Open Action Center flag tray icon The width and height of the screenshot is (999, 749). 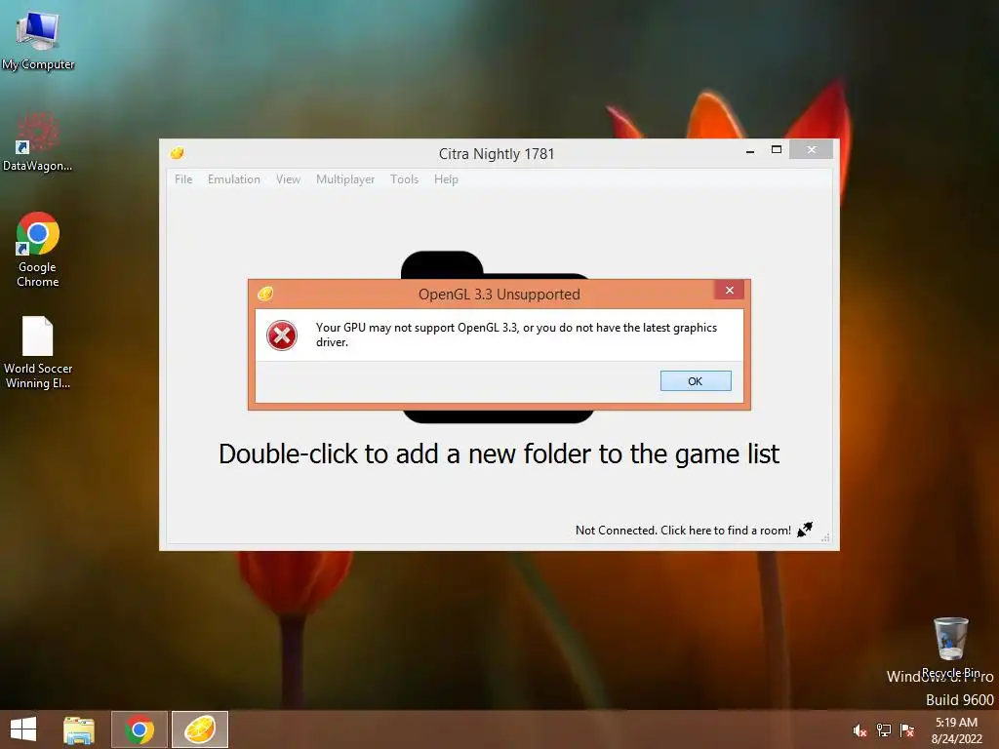pyautogui.click(x=907, y=730)
